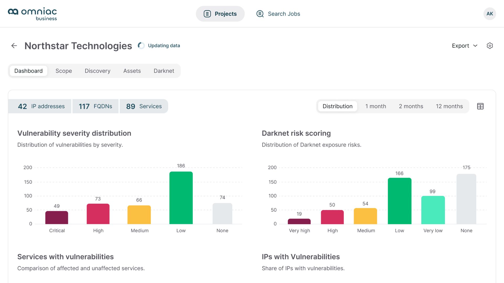
Task: Click 'Distribution of Darknet exposure risks.' text
Action: pyautogui.click(x=312, y=145)
